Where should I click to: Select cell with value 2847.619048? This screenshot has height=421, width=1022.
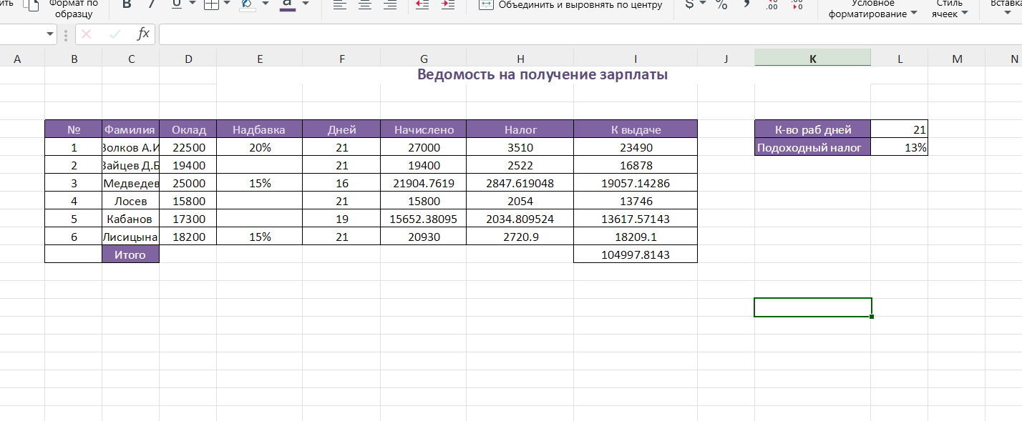tap(520, 183)
